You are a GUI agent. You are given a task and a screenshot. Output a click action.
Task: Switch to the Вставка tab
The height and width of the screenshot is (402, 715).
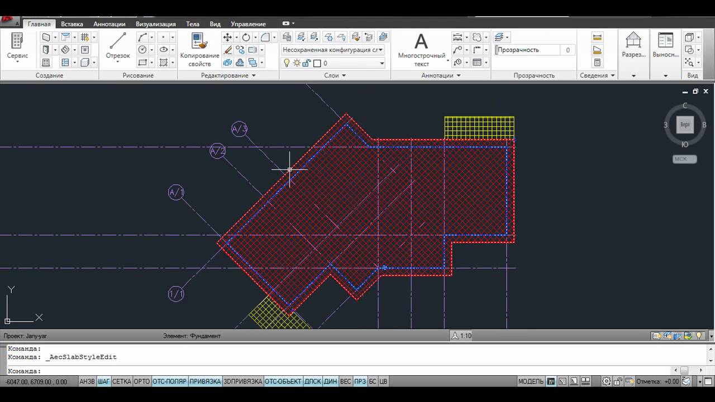pyautogui.click(x=72, y=24)
